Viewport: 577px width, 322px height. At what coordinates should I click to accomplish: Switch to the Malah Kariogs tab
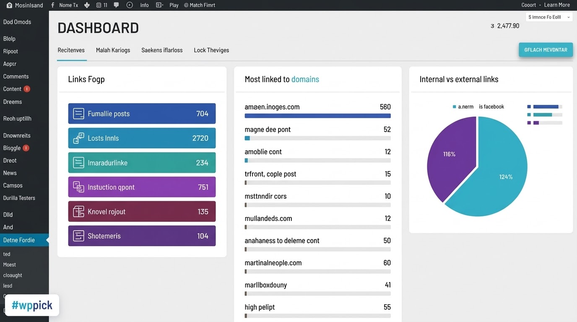pos(113,50)
